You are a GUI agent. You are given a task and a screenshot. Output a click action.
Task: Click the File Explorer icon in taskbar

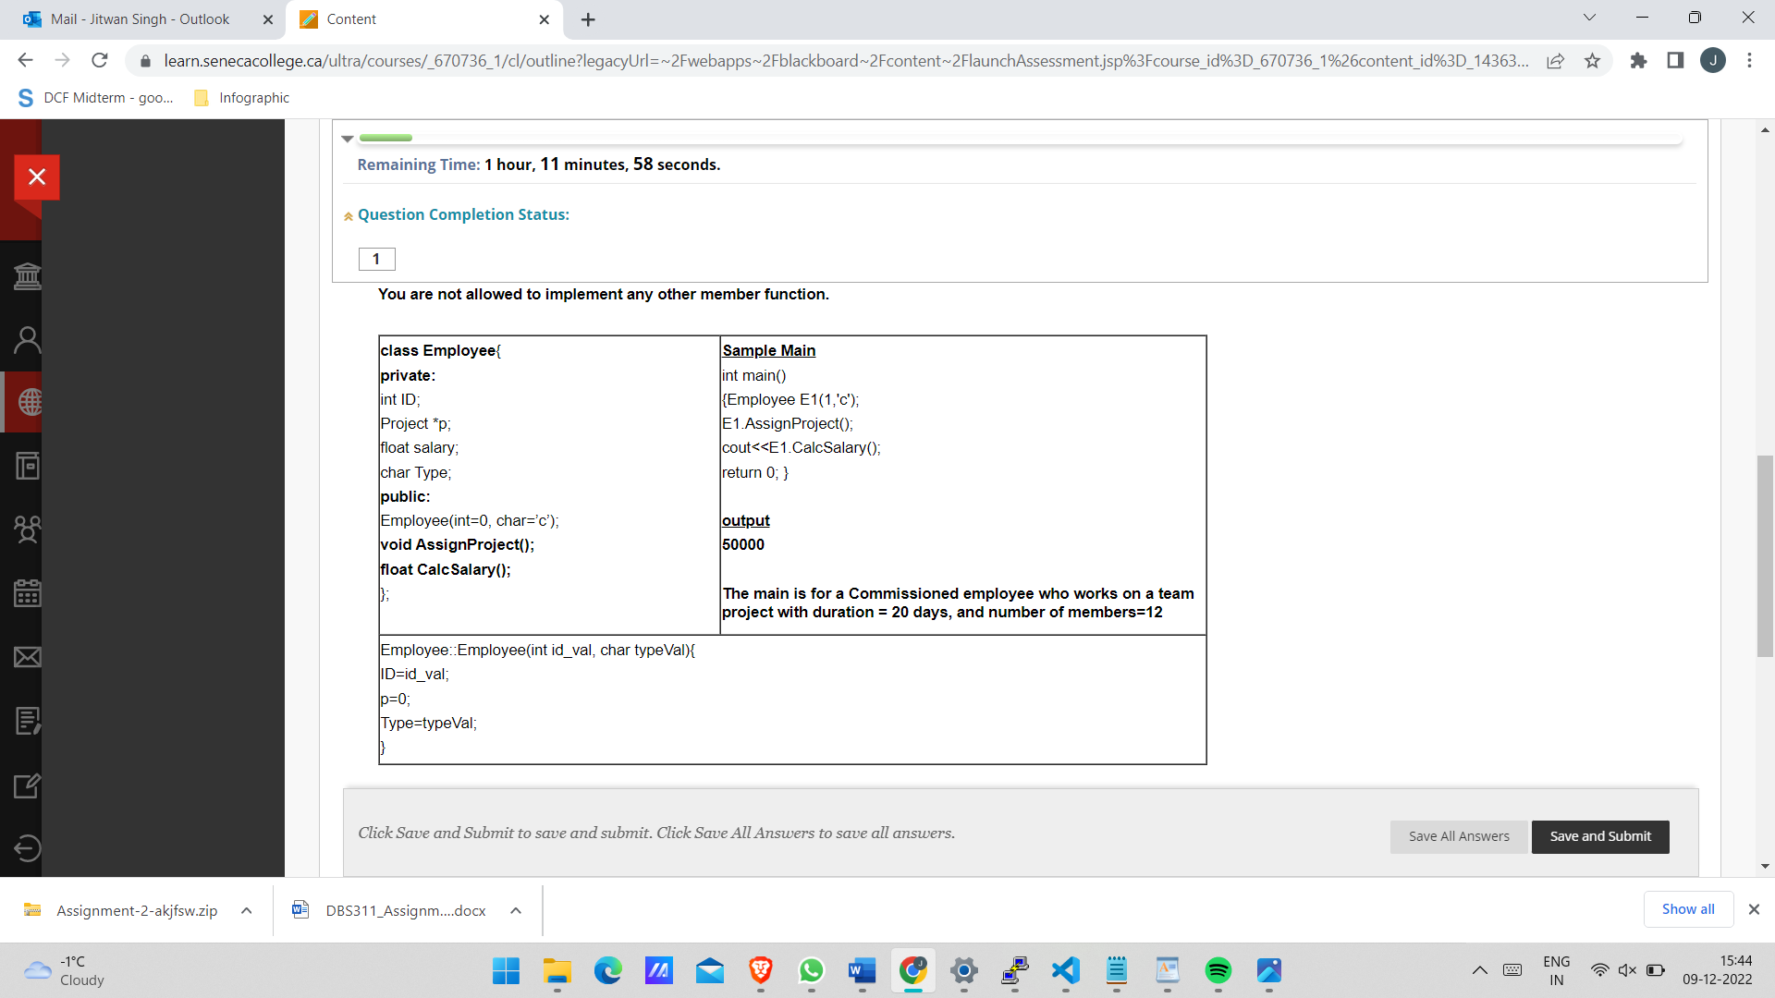[557, 970]
